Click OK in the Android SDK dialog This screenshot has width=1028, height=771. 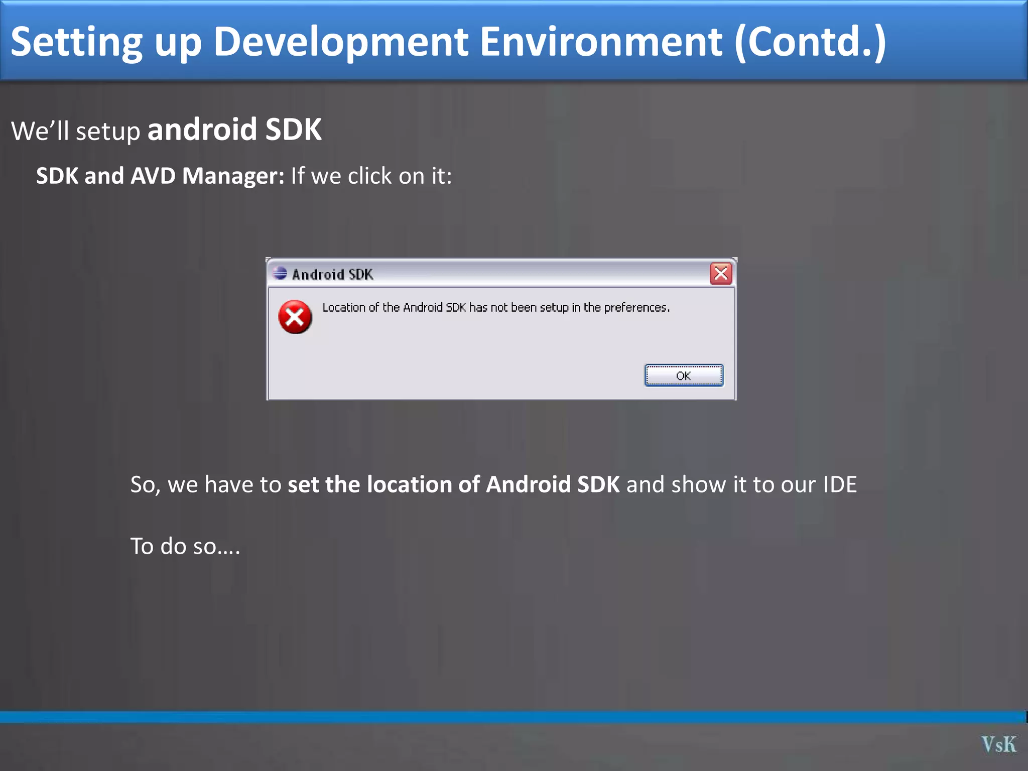coord(684,375)
